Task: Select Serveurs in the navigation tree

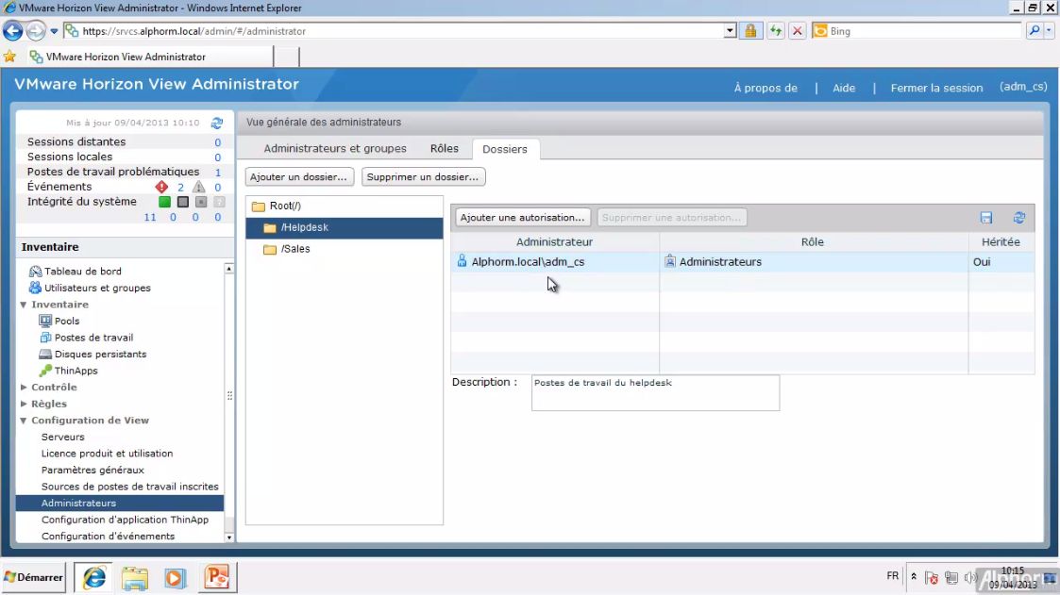Action: point(63,437)
